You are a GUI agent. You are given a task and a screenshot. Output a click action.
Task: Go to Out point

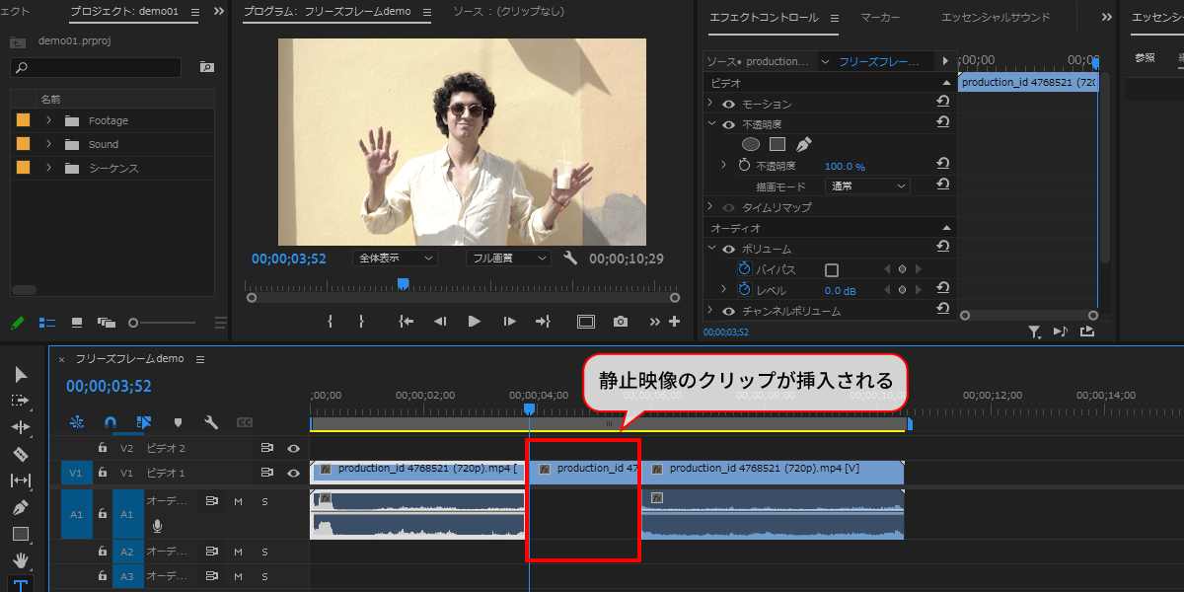[x=543, y=321]
